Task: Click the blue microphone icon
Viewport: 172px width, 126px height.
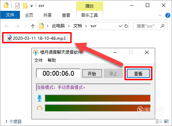Action: (40, 98)
